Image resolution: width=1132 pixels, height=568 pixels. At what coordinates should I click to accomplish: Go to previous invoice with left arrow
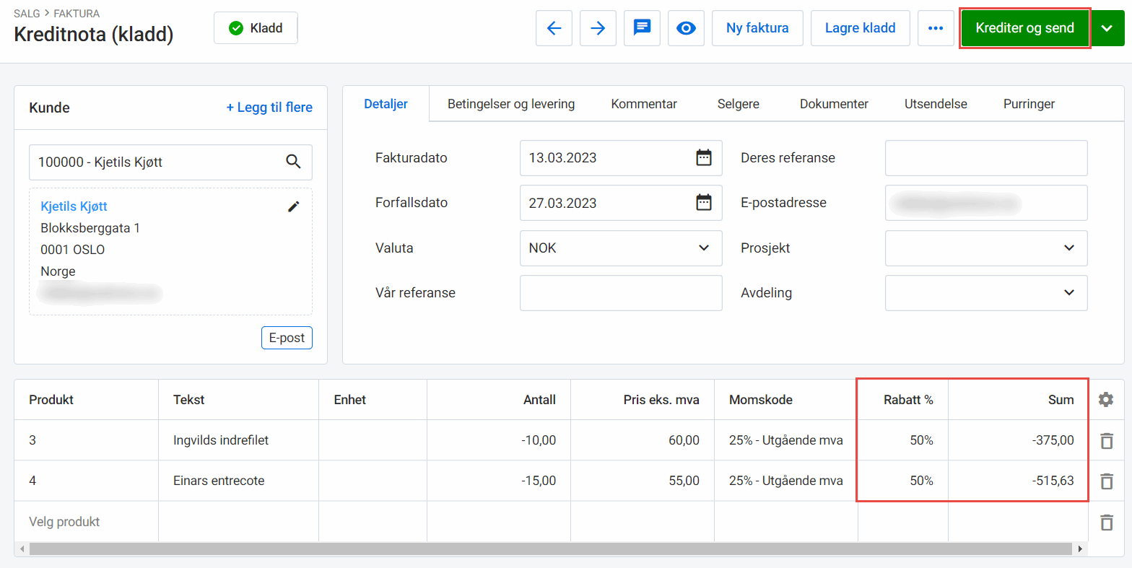tap(554, 28)
